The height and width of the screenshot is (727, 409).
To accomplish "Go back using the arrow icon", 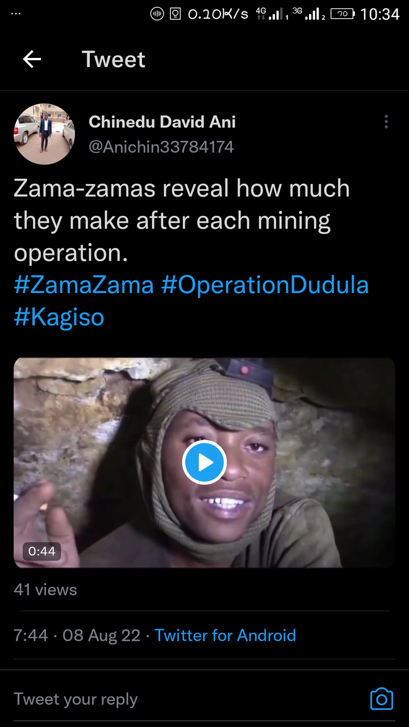I will pyautogui.click(x=32, y=59).
